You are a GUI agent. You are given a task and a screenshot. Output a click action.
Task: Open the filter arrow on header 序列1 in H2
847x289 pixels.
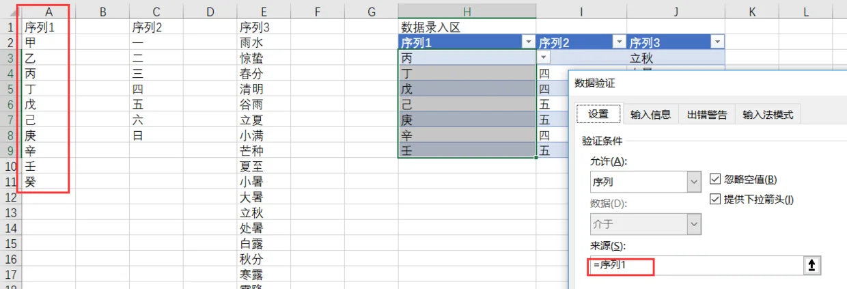[528, 42]
